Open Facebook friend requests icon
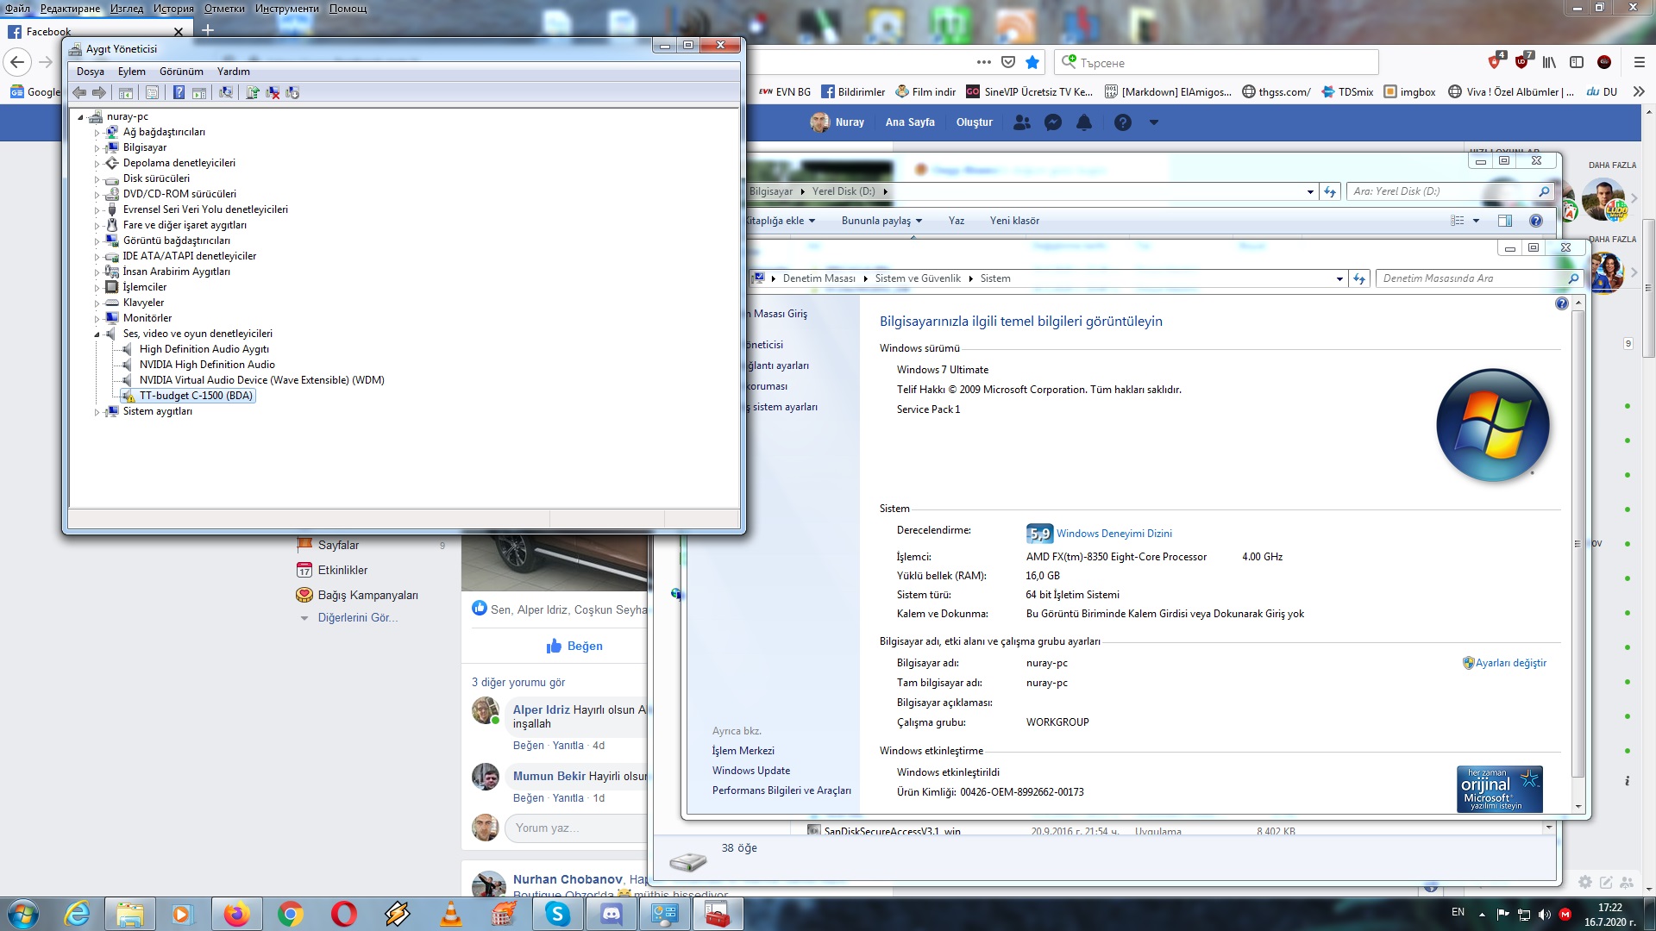1656x931 pixels. 1022,122
